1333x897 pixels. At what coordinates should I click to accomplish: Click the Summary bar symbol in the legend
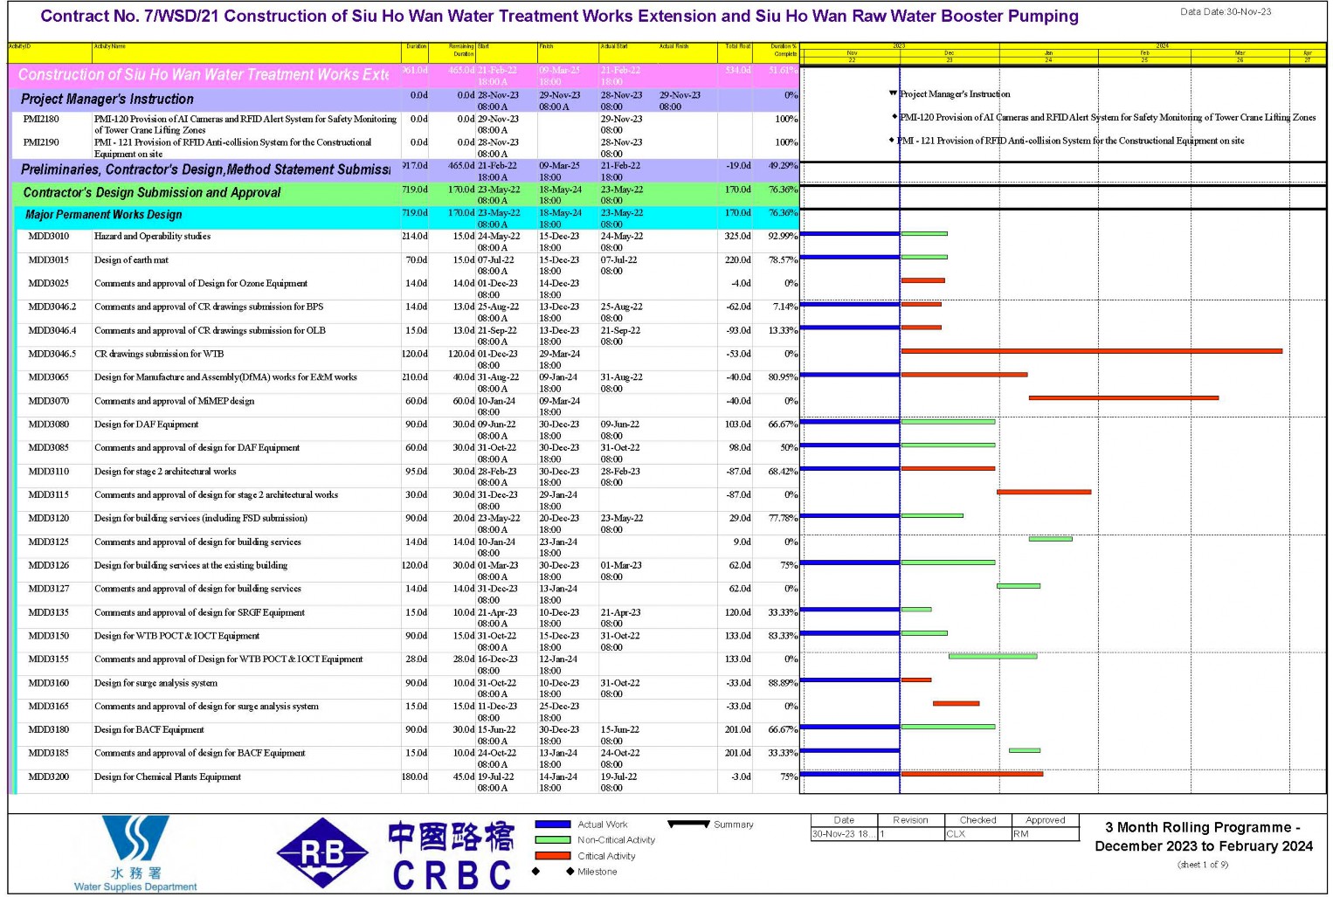688,824
